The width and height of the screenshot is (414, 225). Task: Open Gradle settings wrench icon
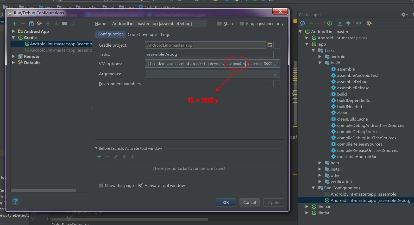(x=369, y=23)
